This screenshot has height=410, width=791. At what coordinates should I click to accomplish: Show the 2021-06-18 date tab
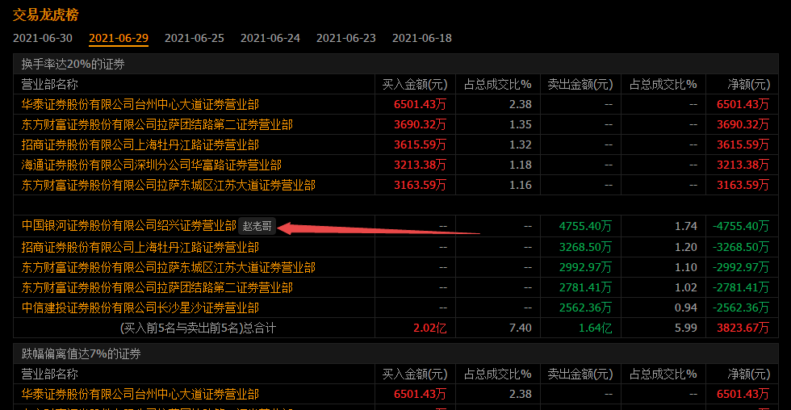[x=421, y=38]
